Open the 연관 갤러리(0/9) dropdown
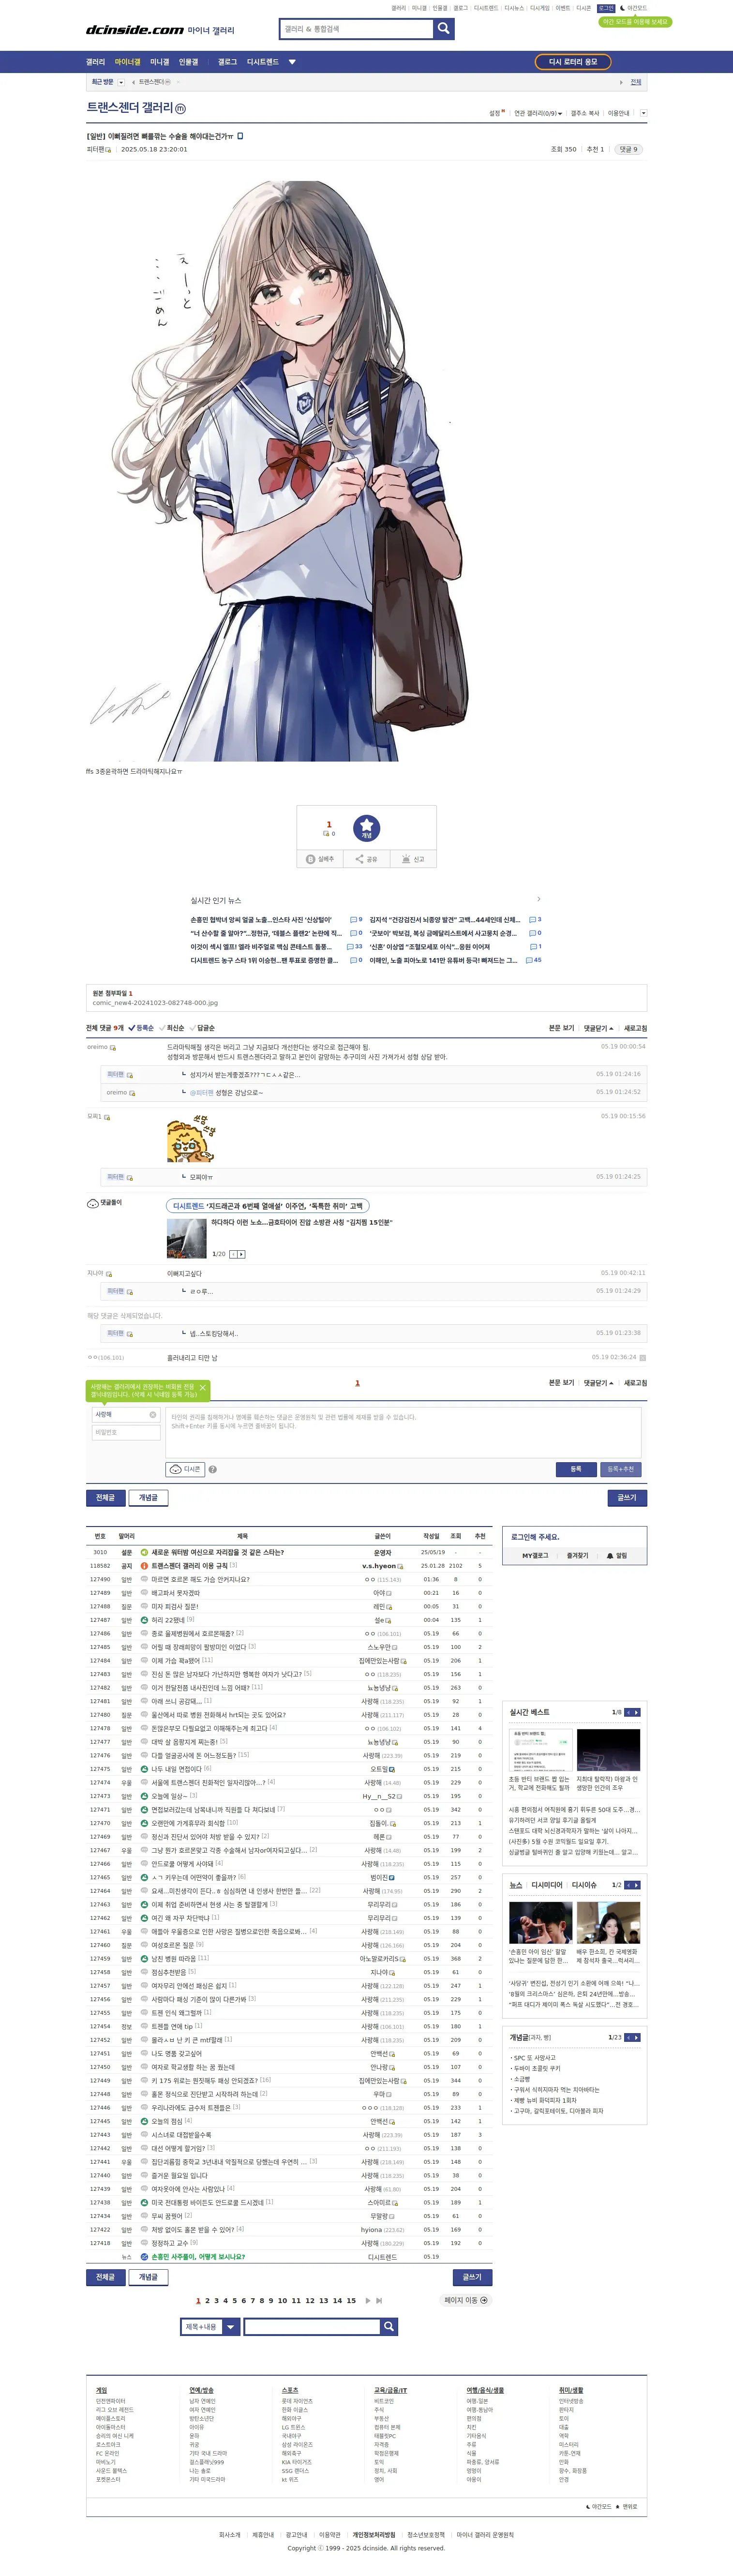 [538, 113]
